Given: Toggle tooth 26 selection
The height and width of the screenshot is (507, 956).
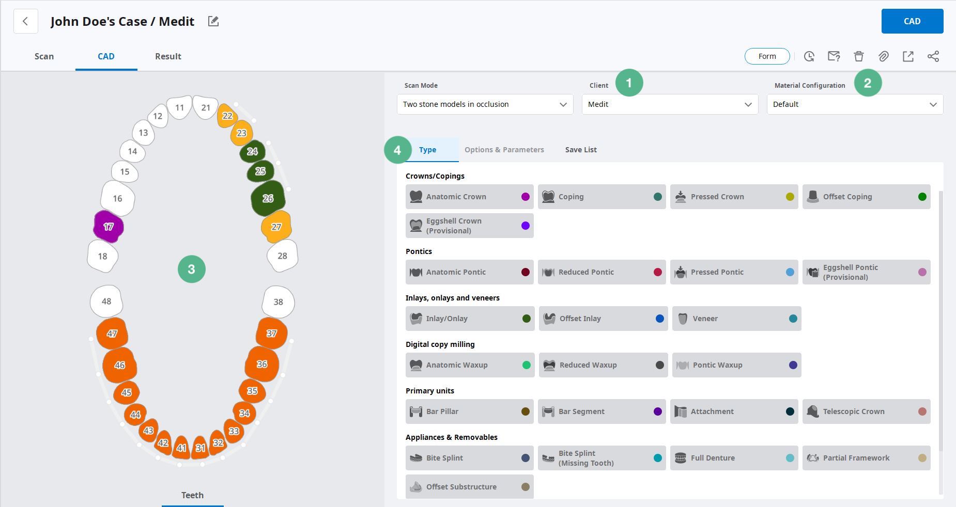Looking at the screenshot, I should click(268, 198).
